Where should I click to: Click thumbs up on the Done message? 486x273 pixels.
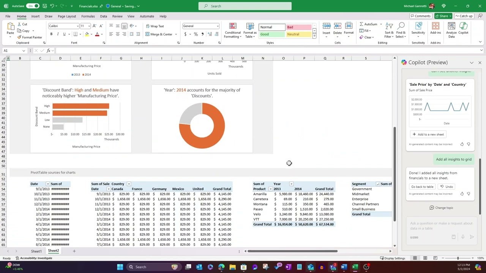coord(462,194)
